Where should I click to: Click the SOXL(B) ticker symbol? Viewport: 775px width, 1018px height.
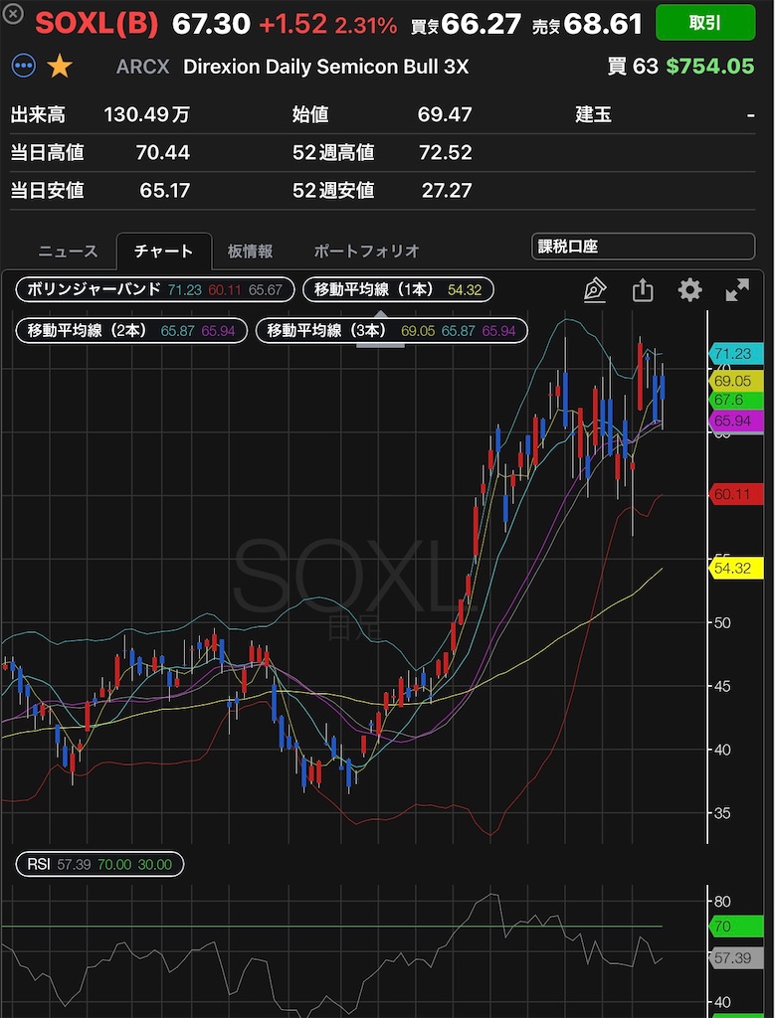click(x=97, y=24)
